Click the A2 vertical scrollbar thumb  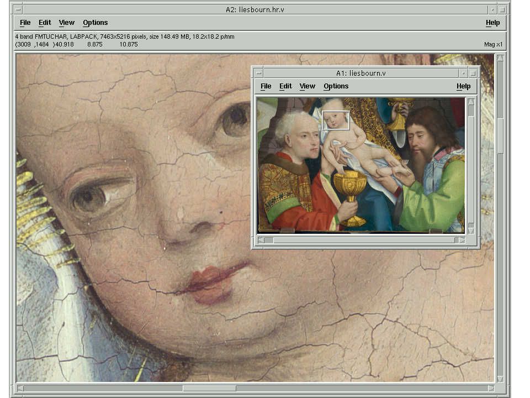pyautogui.click(x=500, y=135)
